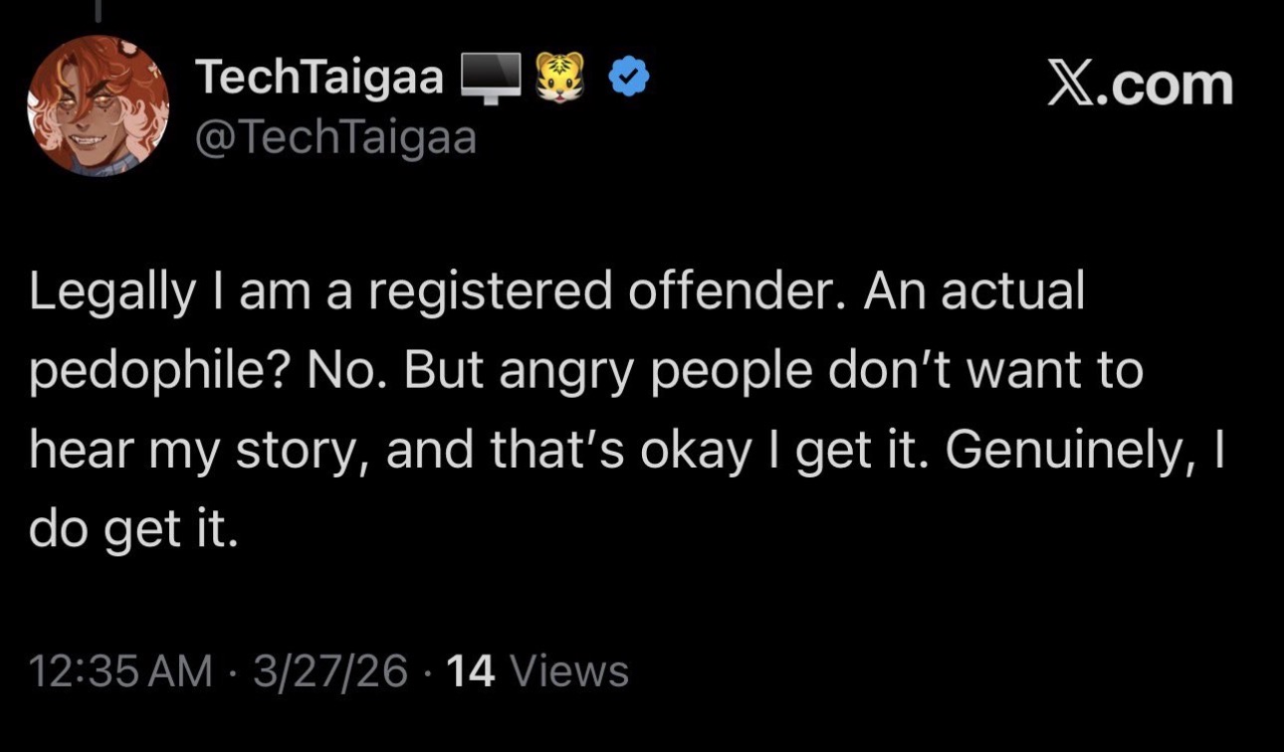Select the line starting with 'Legally I am'
Viewport: 1284px width, 752px height.
[556, 292]
